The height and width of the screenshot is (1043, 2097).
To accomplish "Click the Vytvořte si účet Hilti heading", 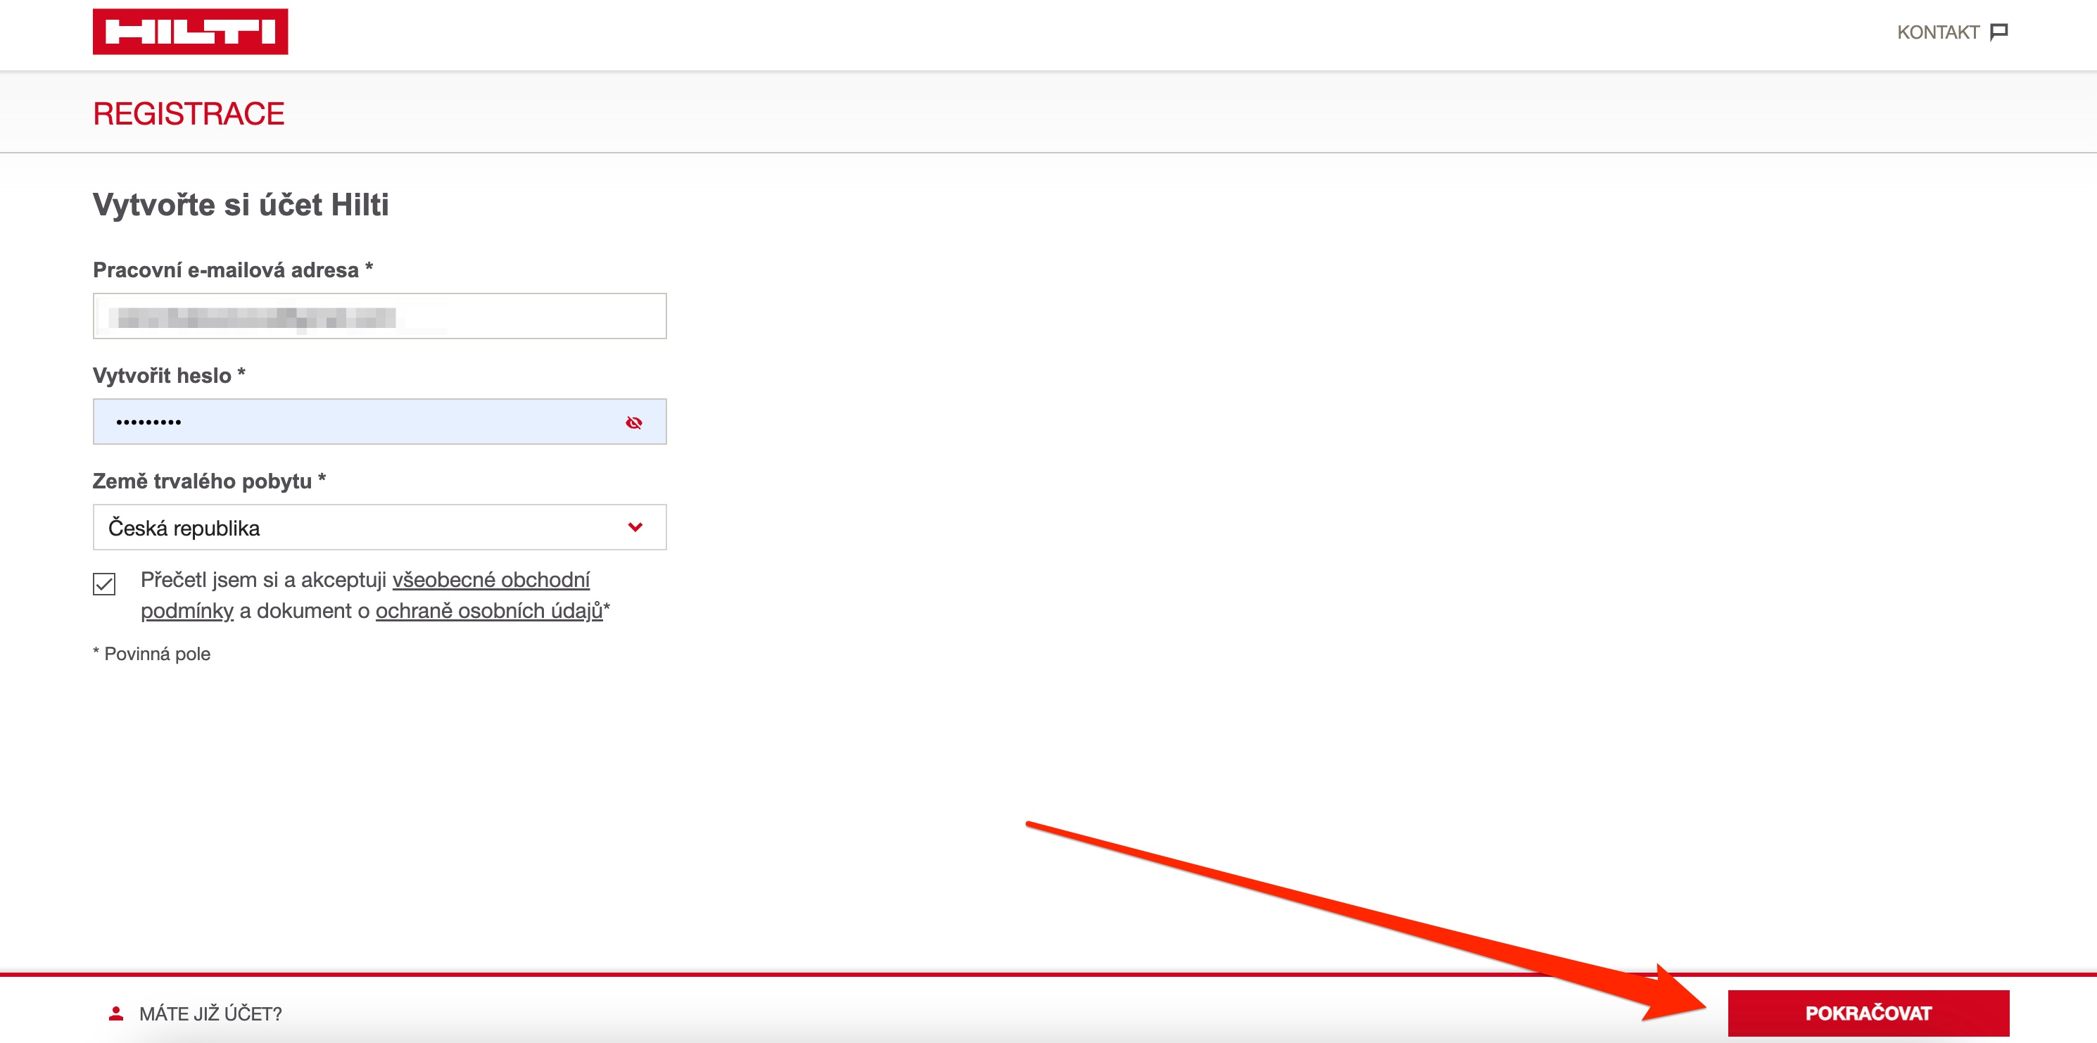I will (241, 204).
